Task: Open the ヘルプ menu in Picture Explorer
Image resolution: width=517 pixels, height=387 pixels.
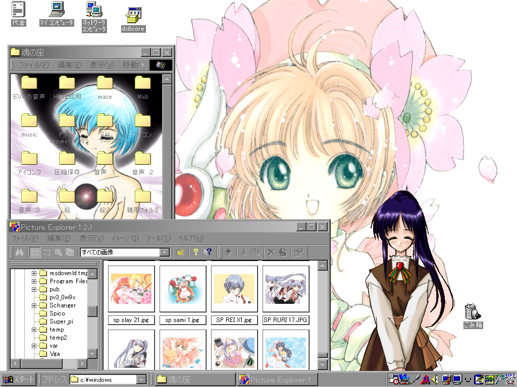Action: pos(191,238)
